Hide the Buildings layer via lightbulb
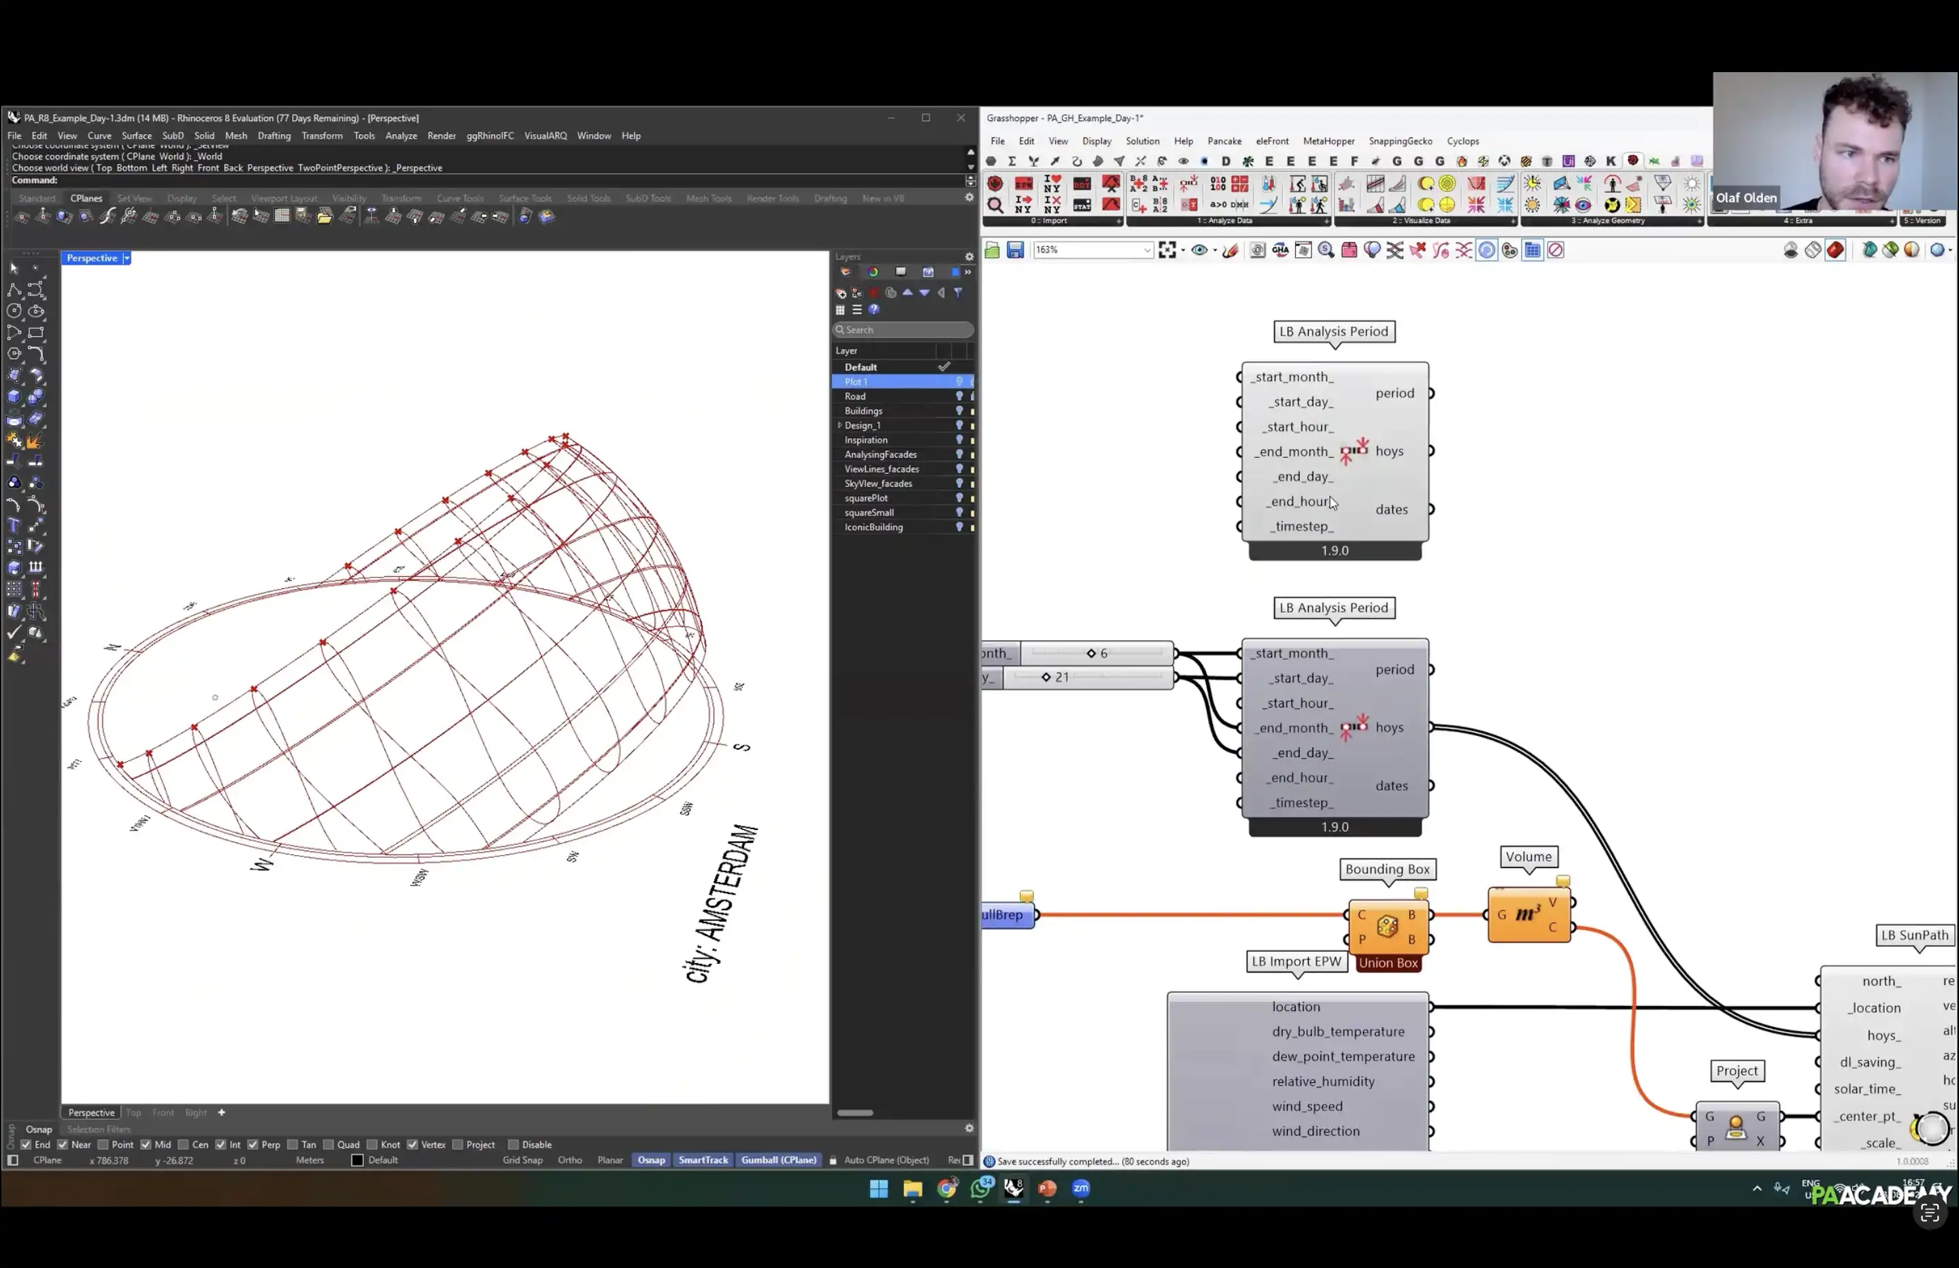Image resolution: width=1959 pixels, height=1268 pixels. coord(959,411)
